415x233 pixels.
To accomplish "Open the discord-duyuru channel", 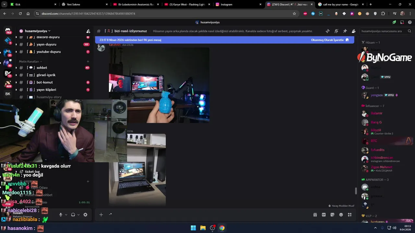I will point(54,37).
